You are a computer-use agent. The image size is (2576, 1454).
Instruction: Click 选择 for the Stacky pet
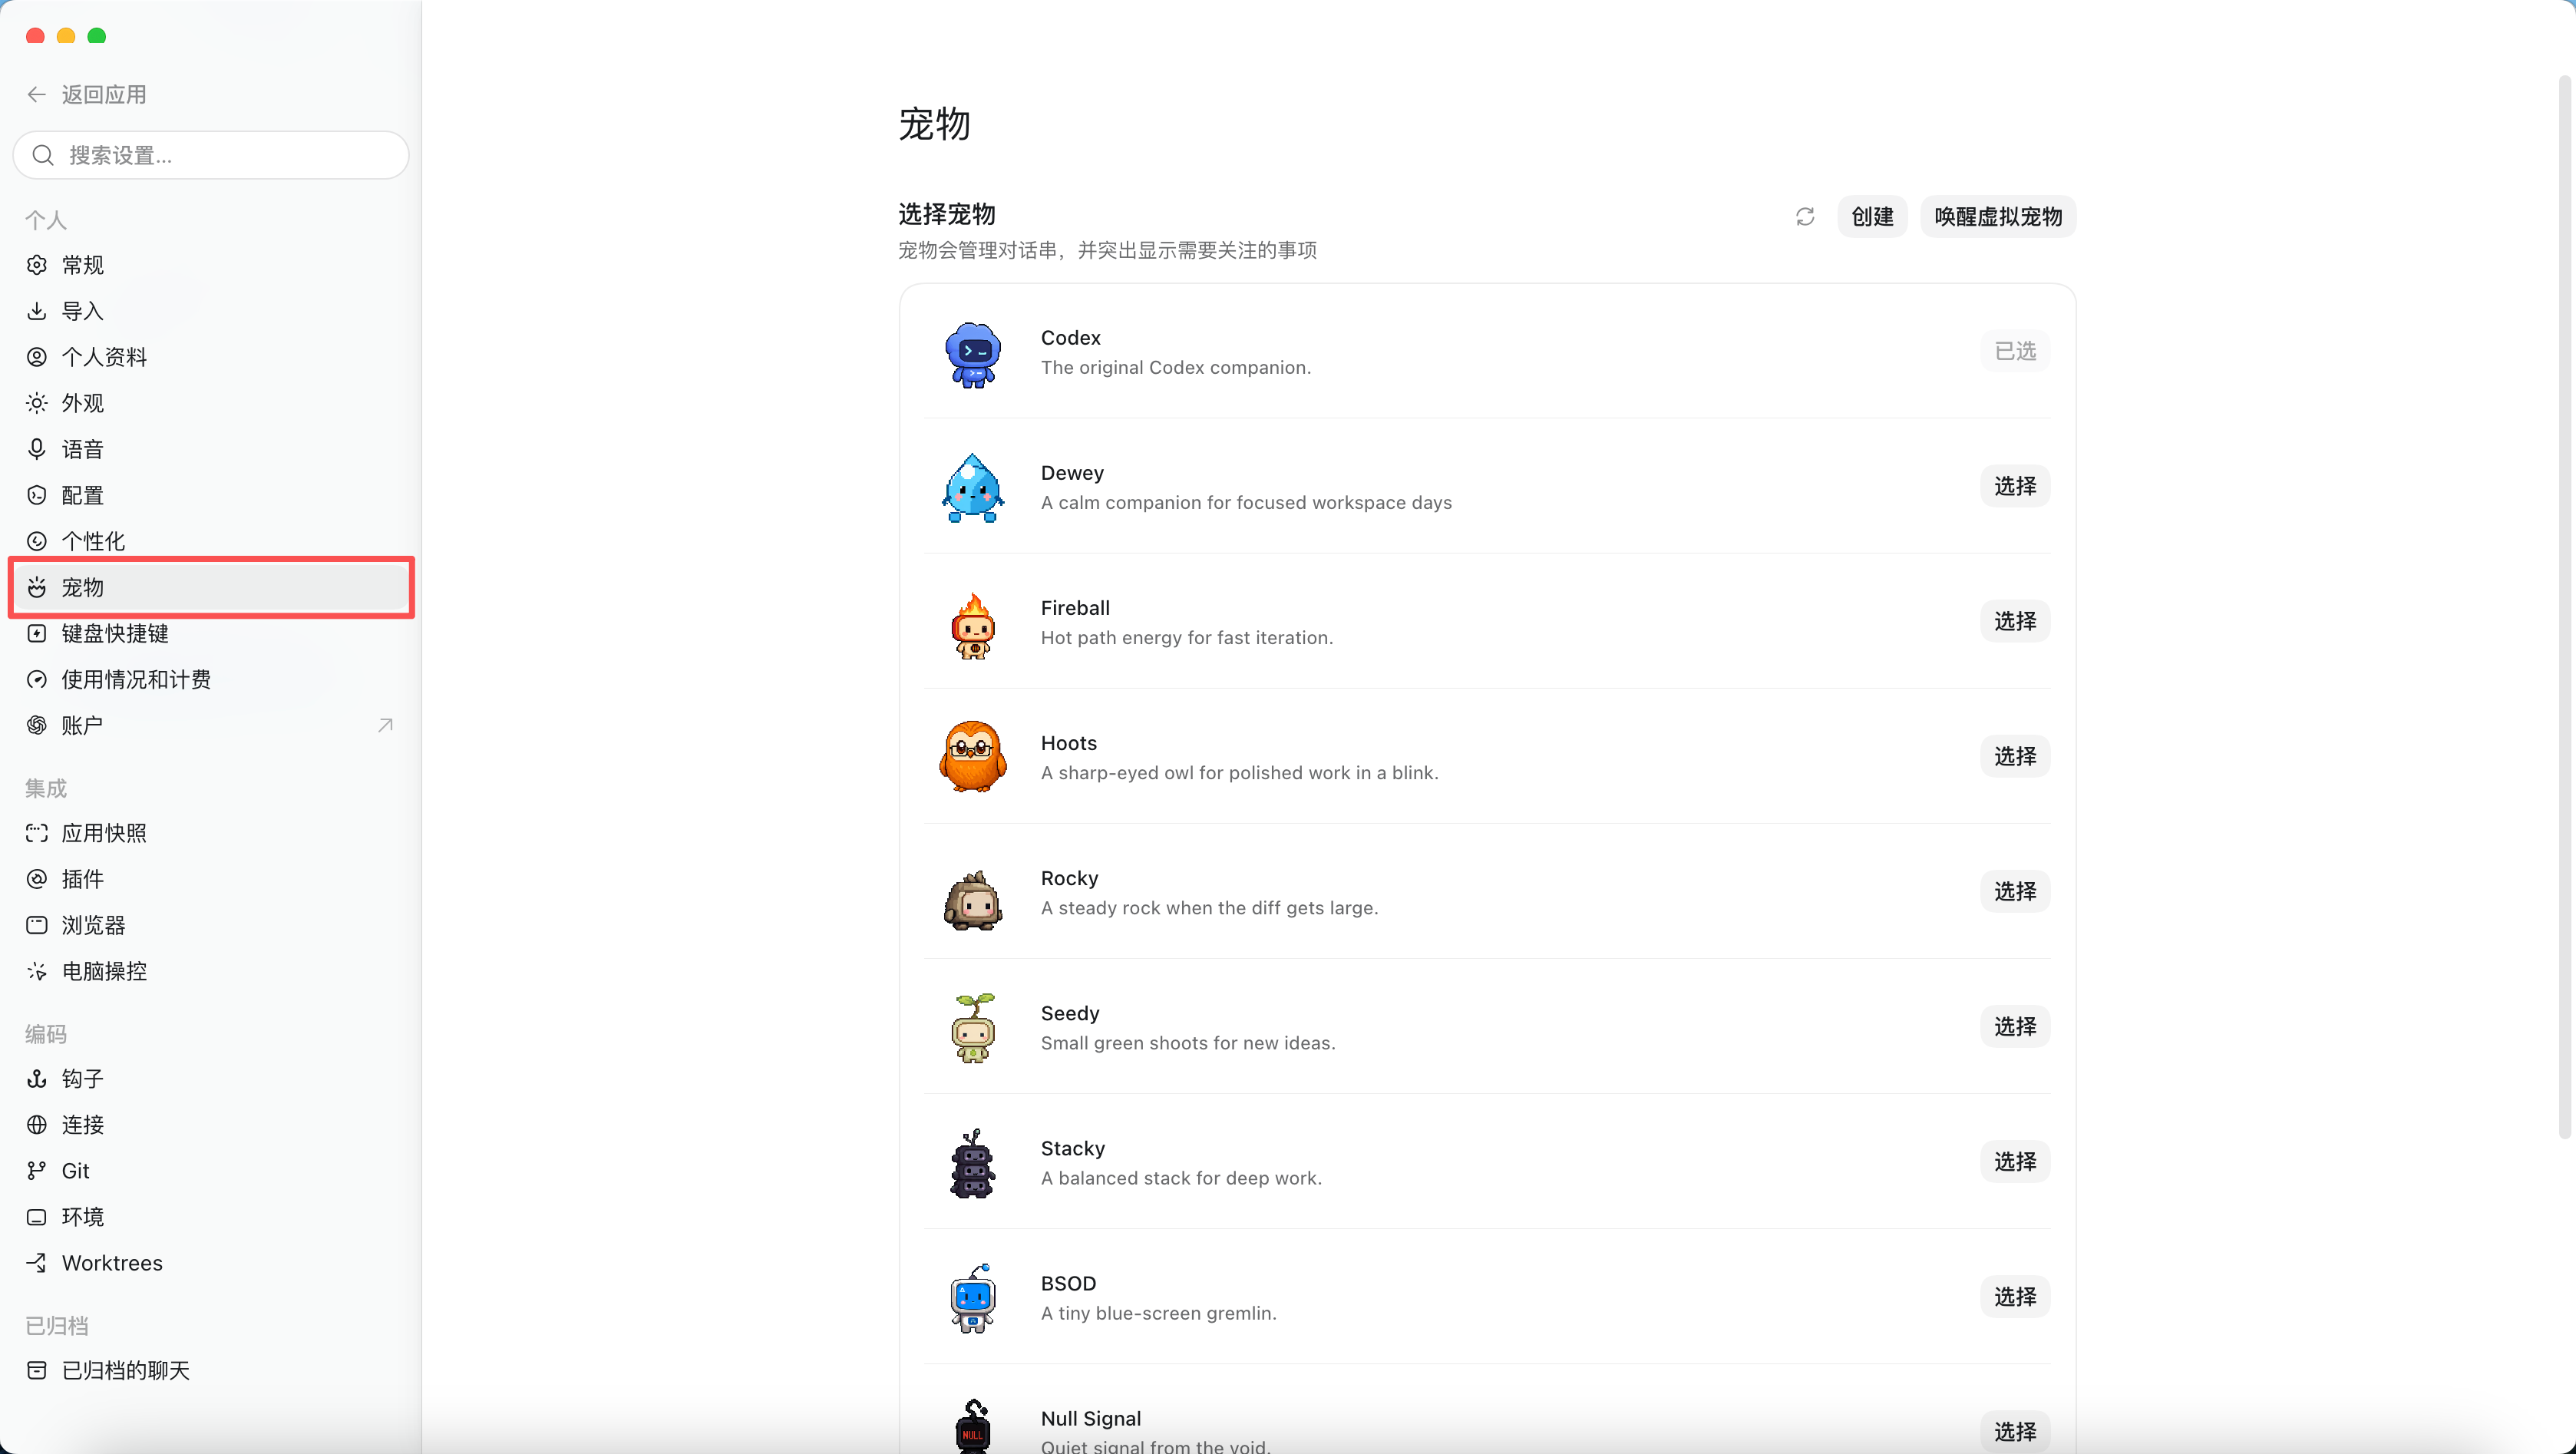[x=2015, y=1161]
